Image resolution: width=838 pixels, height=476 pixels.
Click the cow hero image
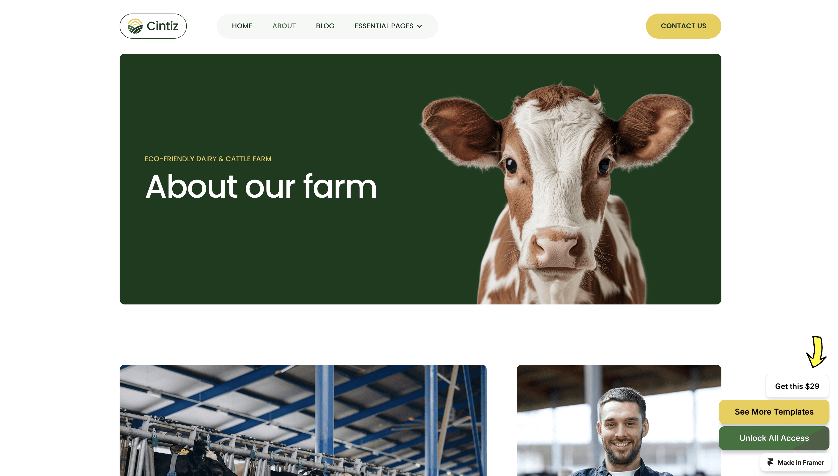pos(556,193)
